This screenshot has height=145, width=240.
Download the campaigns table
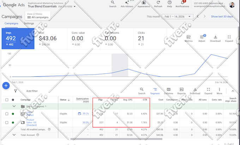(x=195, y=91)
